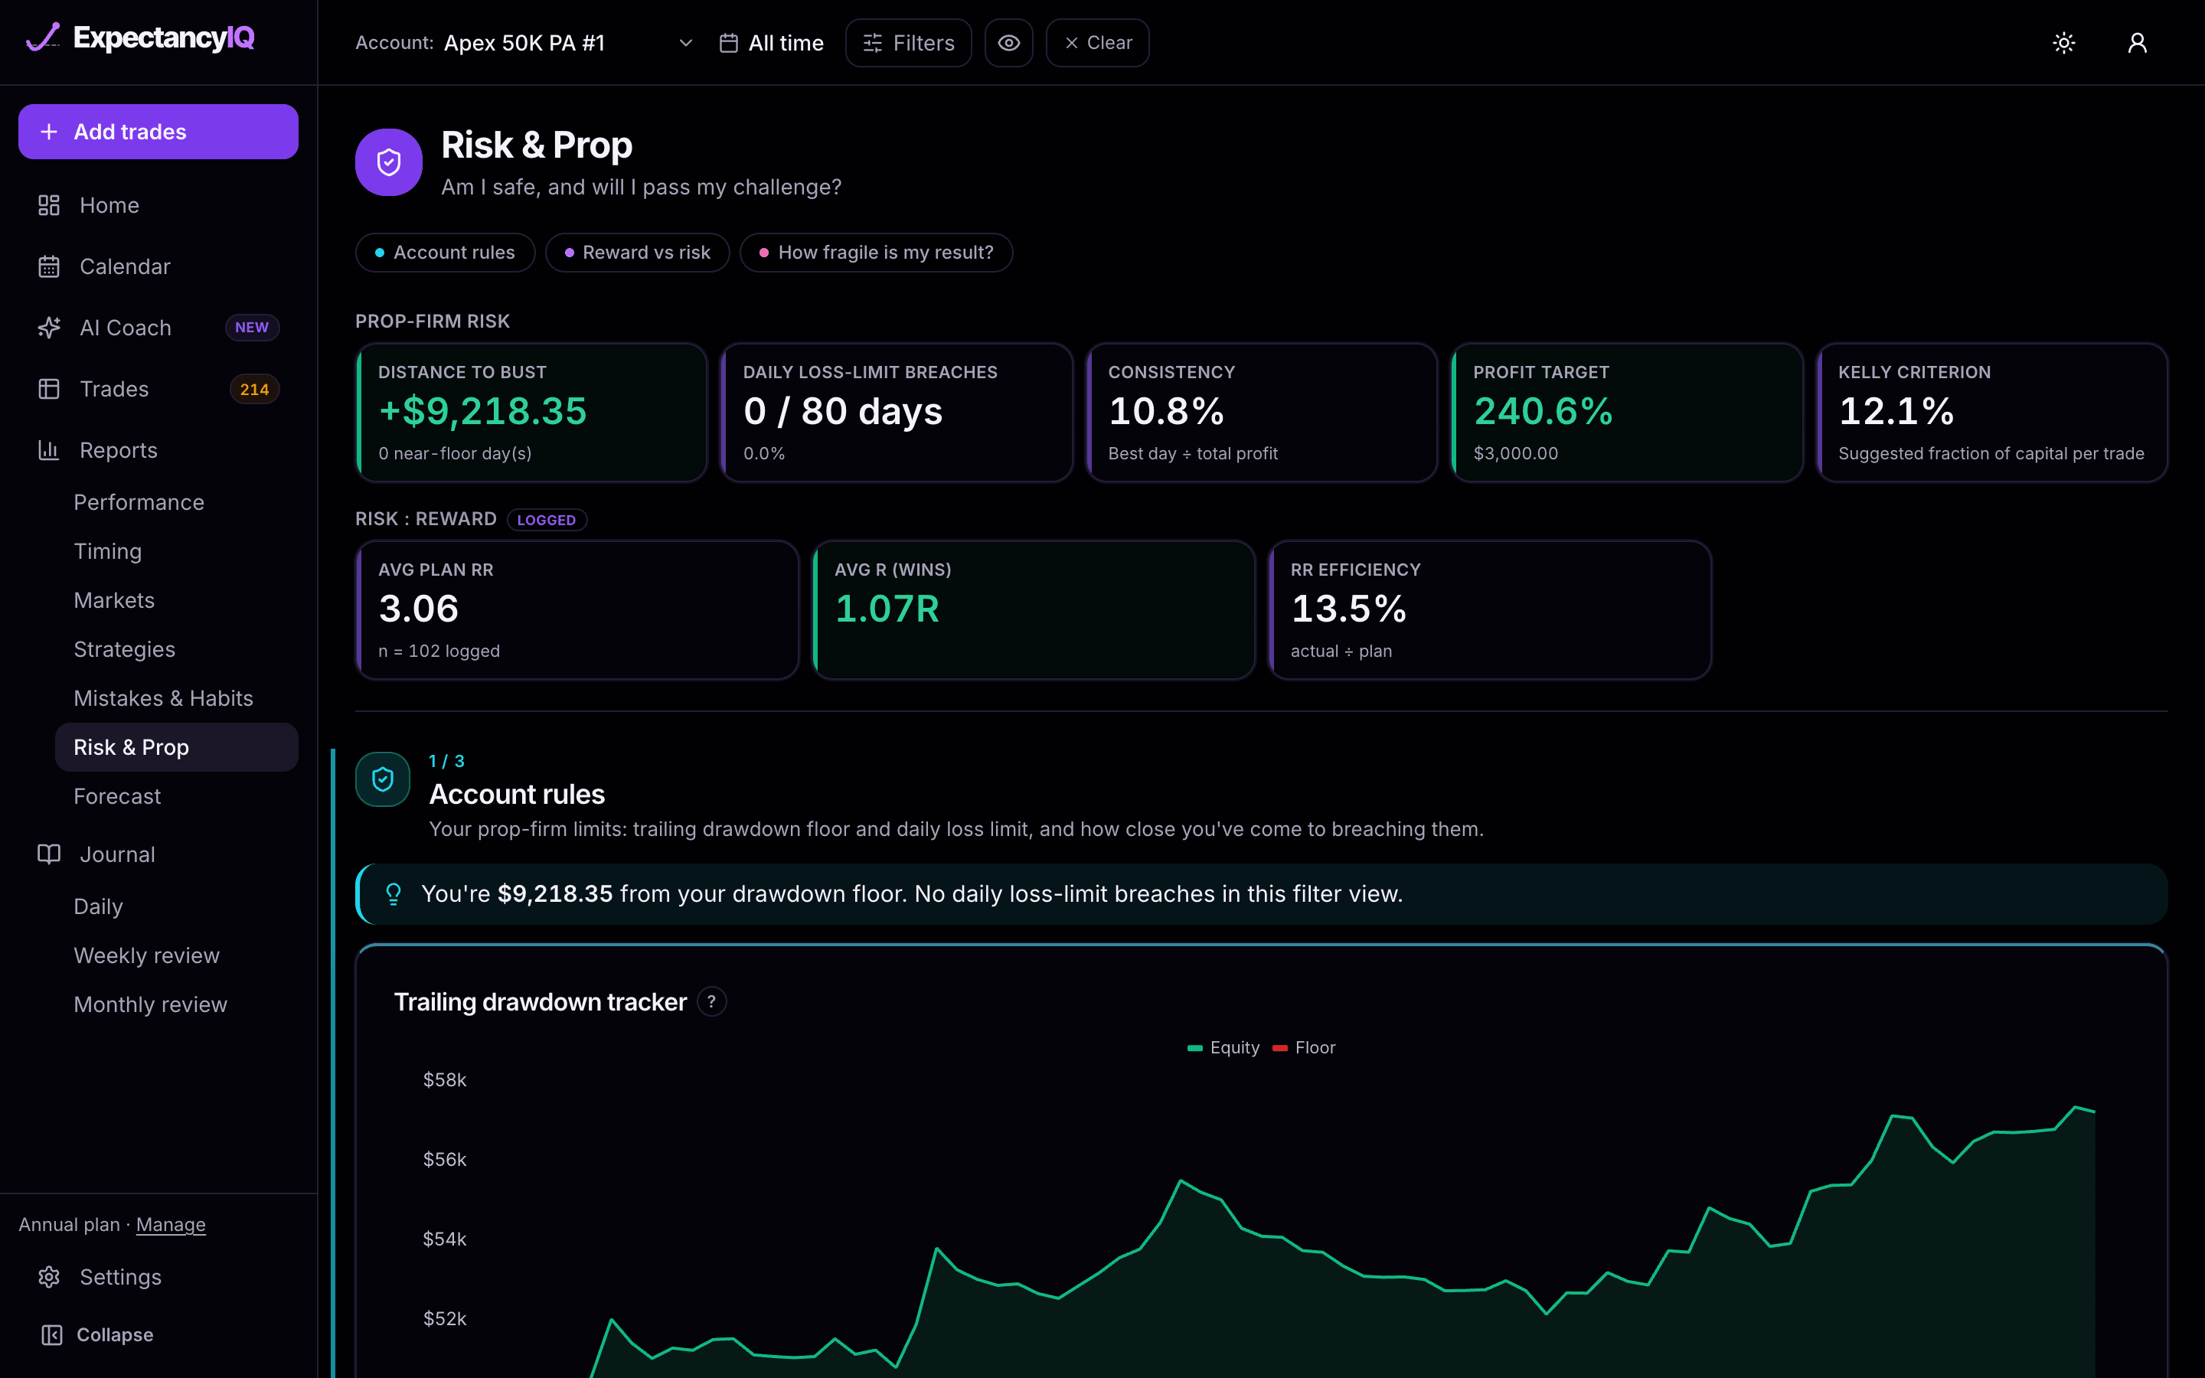2205x1378 pixels.
Task: Toggle the Equity legend series
Action: (x=1223, y=1048)
